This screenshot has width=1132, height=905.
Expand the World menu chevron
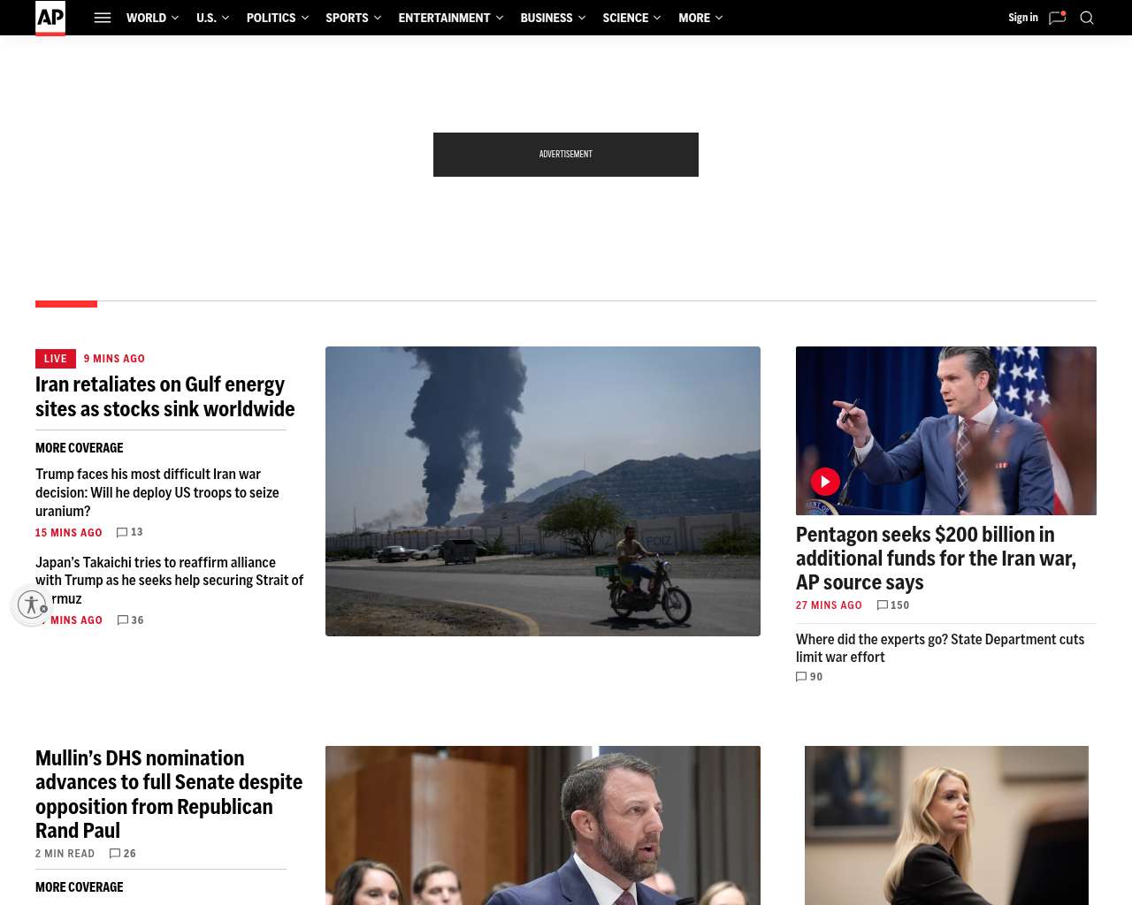[174, 18]
